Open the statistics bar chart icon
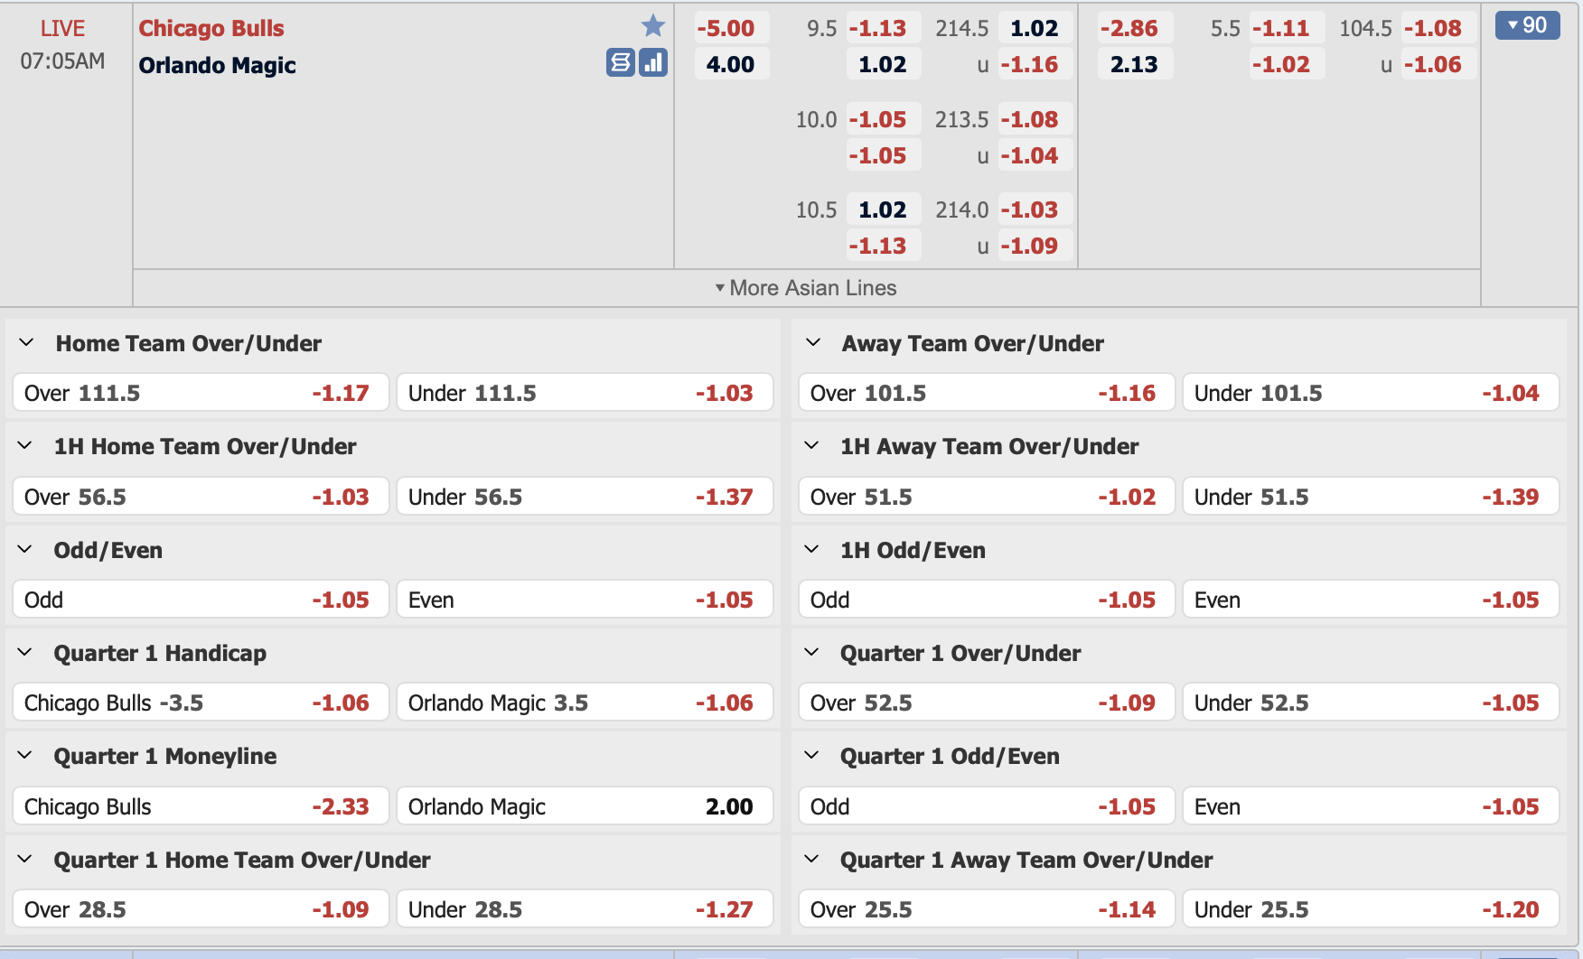The width and height of the screenshot is (1583, 959). [x=652, y=63]
